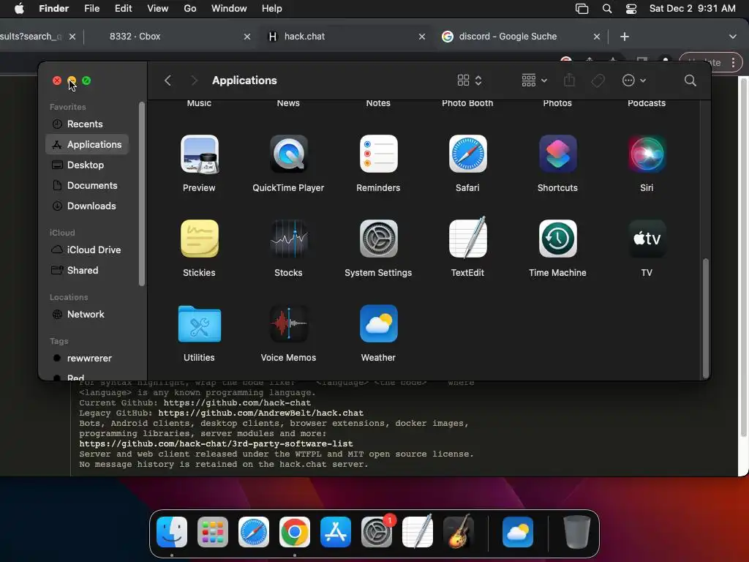749x562 pixels.
Task: Open the AndrewBelt legacy GitHub link
Action: 260,413
